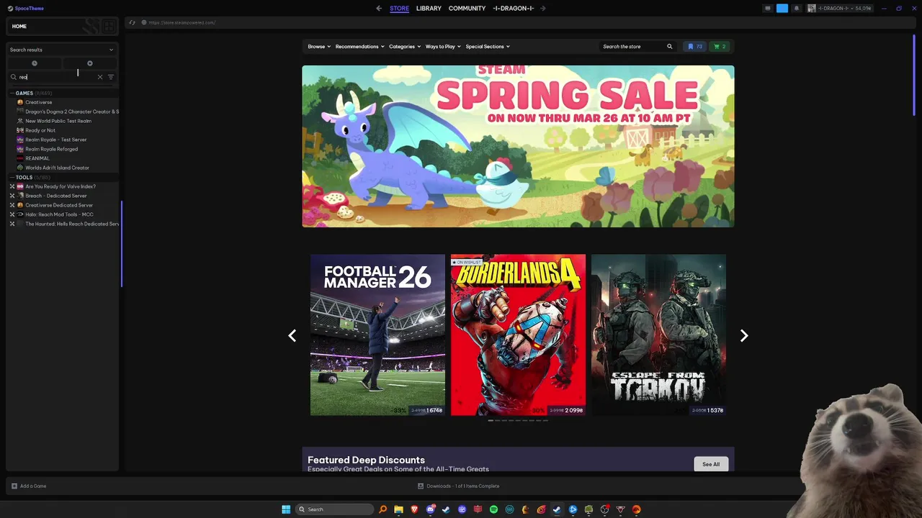Focus the Search the store field

[x=632, y=46]
